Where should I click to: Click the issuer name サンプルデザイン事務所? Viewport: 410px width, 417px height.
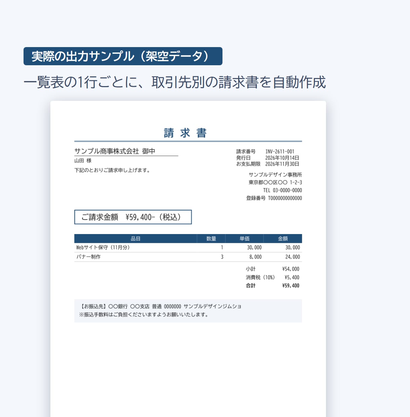(x=275, y=175)
